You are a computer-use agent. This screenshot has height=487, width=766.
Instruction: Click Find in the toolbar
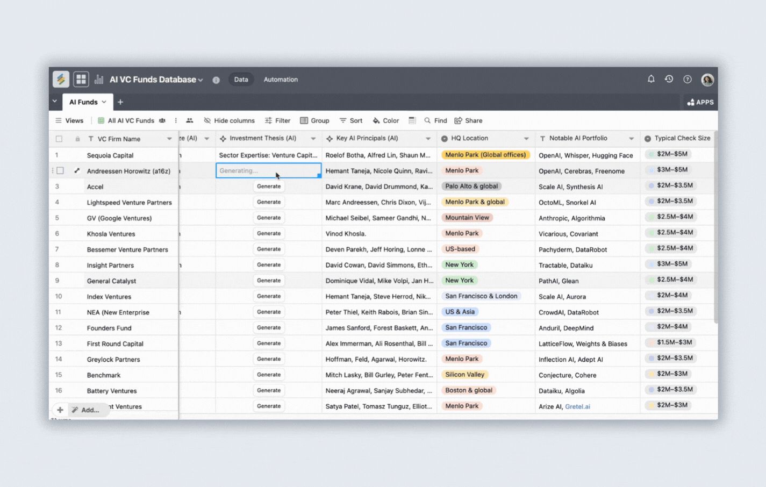tap(435, 120)
